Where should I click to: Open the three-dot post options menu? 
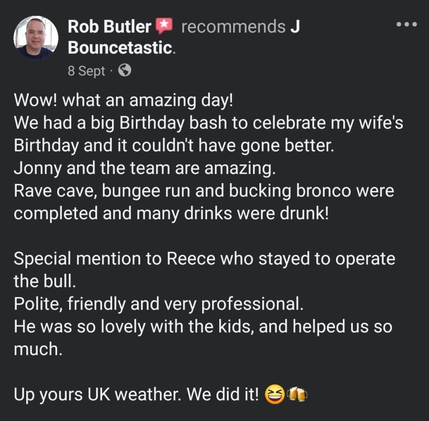tap(407, 24)
